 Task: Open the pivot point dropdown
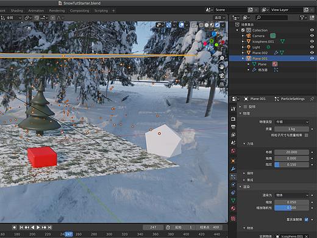pyautogui.click(x=28, y=18)
